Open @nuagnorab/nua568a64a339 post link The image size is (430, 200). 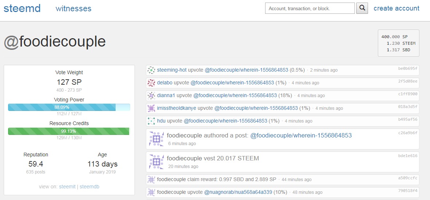pos(238,192)
